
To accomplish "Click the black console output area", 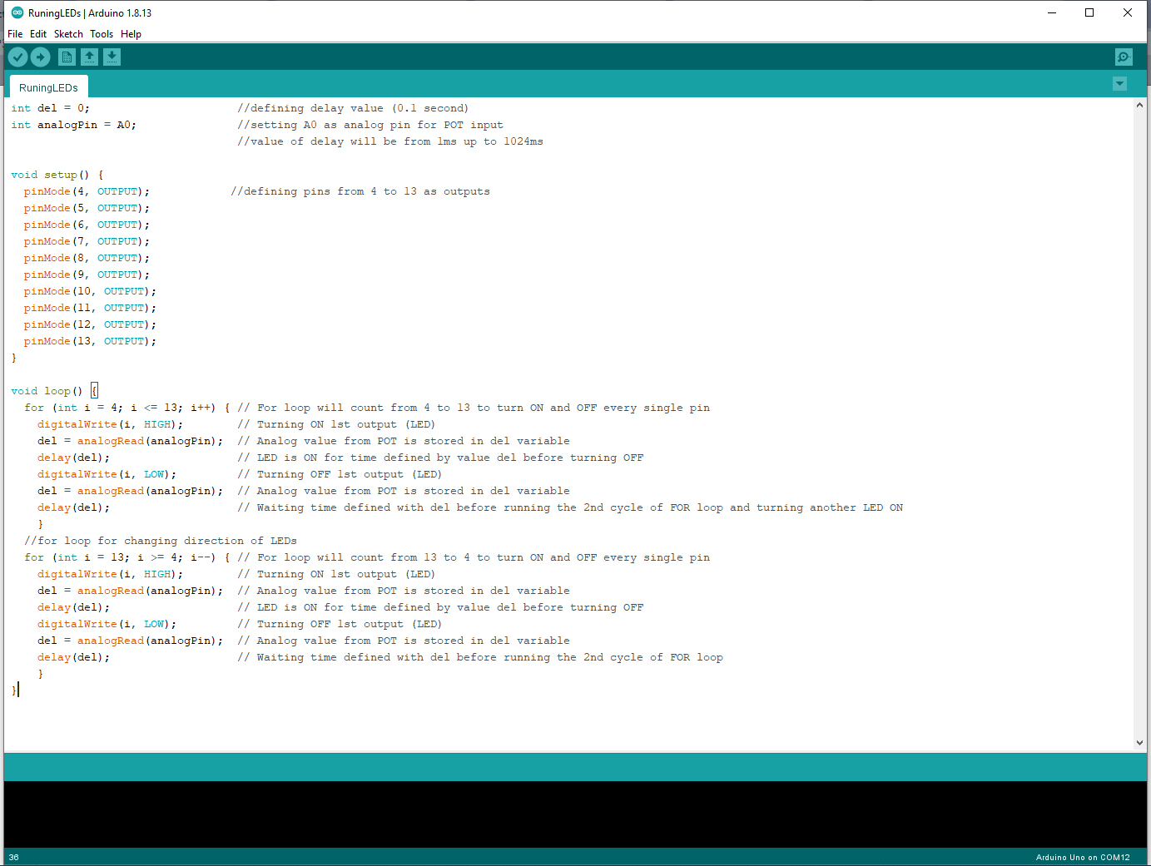I will pyautogui.click(x=575, y=814).
